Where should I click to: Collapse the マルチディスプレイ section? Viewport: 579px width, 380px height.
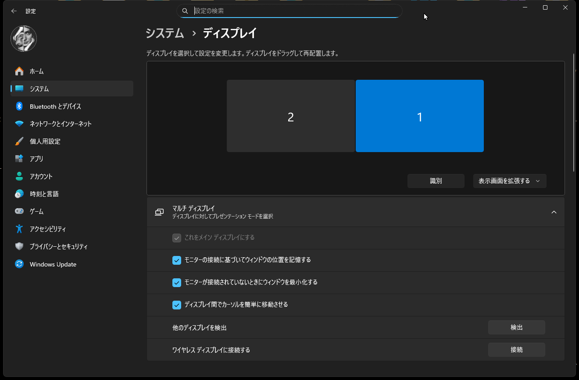(x=554, y=212)
